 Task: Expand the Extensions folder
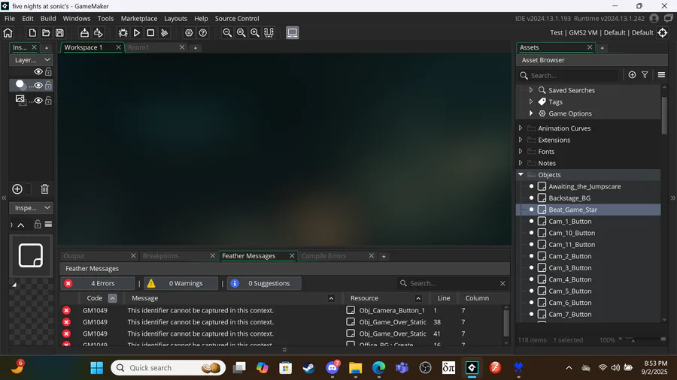pyautogui.click(x=521, y=140)
